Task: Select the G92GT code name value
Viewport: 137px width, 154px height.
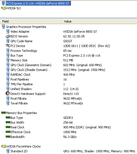Action: click(68, 41)
